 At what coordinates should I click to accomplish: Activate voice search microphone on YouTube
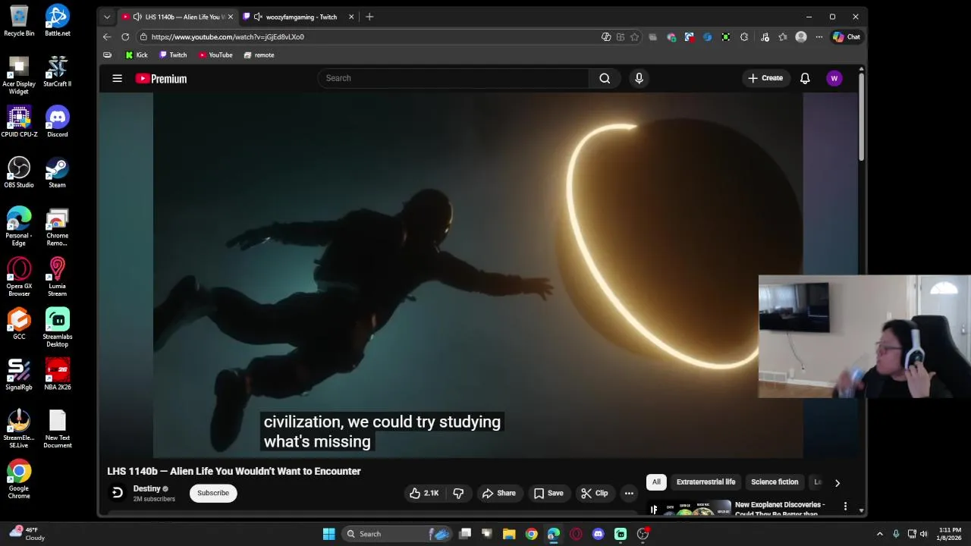[x=639, y=78]
